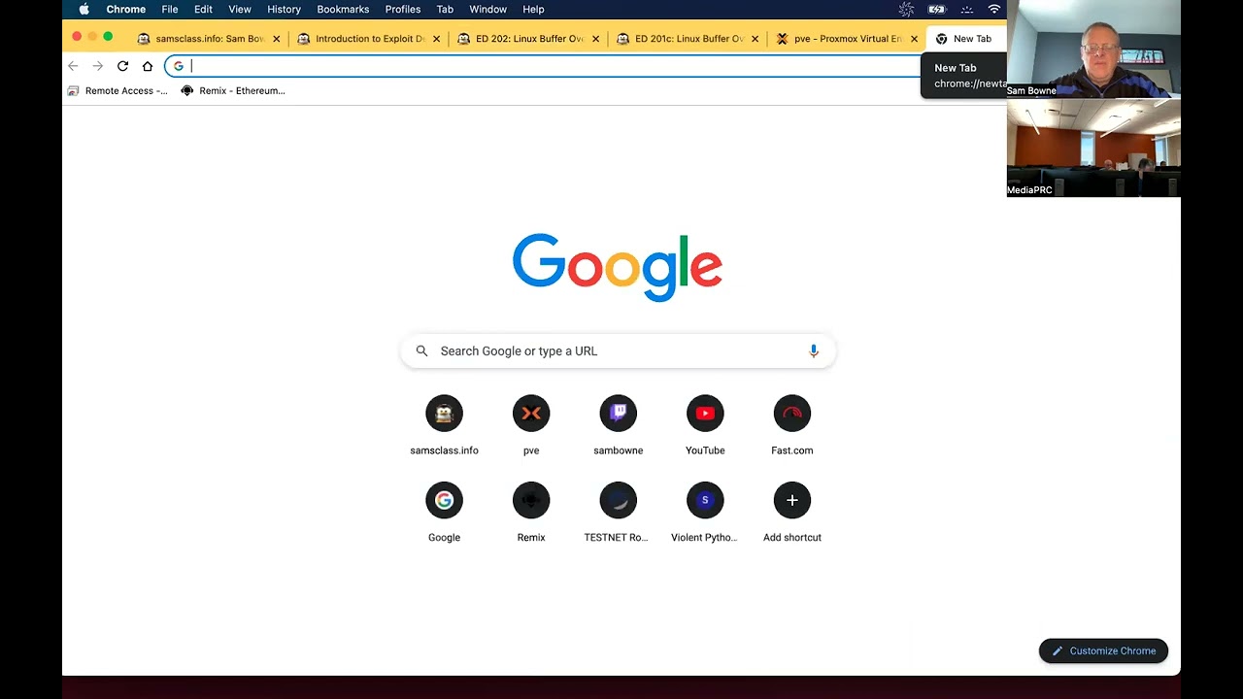Viewport: 1243px width, 699px height.
Task: Open the samsclass.info shortcut tile
Action: 444,425
